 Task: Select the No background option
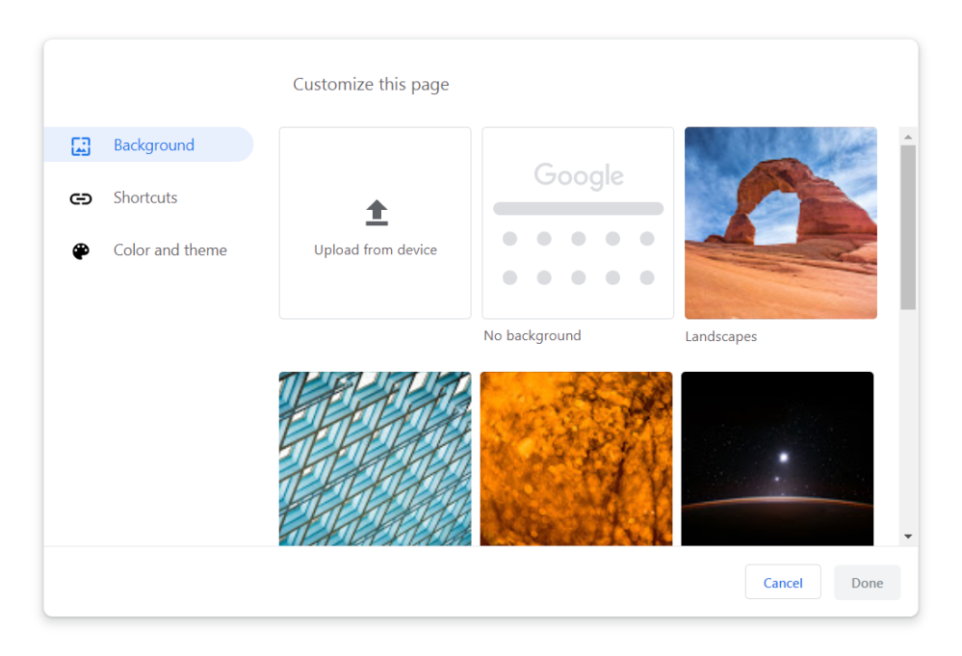[x=577, y=223]
